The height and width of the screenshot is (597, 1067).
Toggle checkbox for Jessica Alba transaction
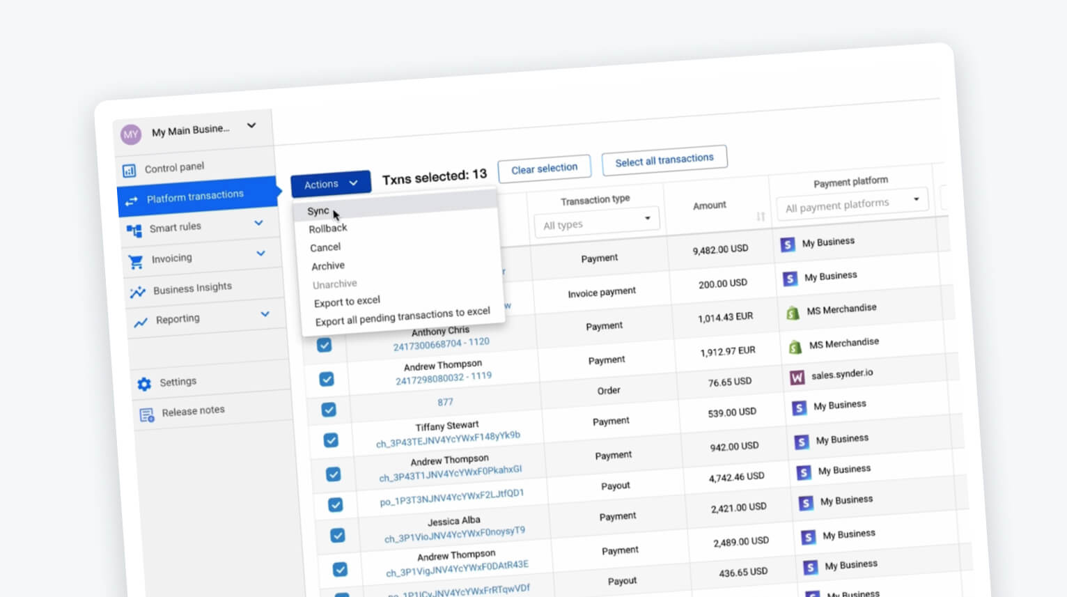point(338,535)
